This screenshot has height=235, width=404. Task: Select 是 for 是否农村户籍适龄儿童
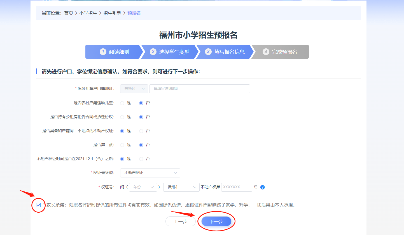pyautogui.click(x=122, y=103)
